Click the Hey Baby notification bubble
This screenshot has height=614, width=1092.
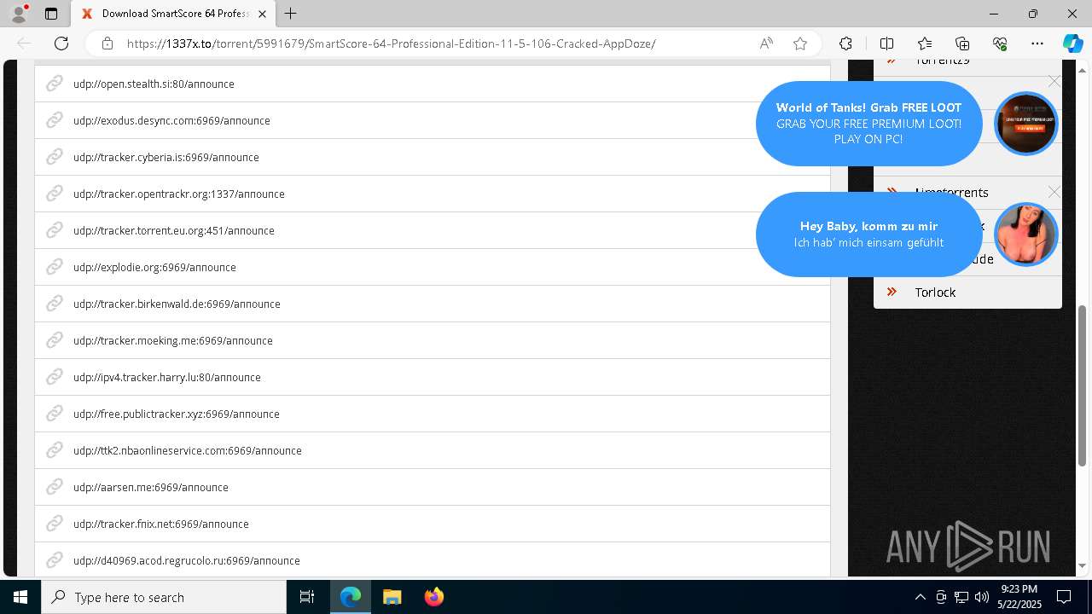tap(868, 234)
